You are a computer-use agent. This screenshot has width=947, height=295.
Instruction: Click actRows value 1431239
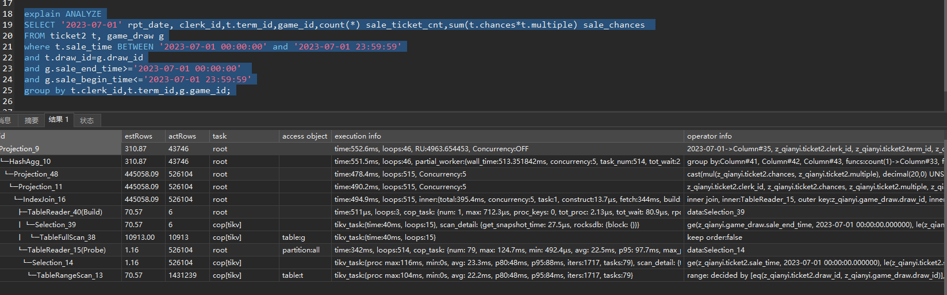pos(182,275)
